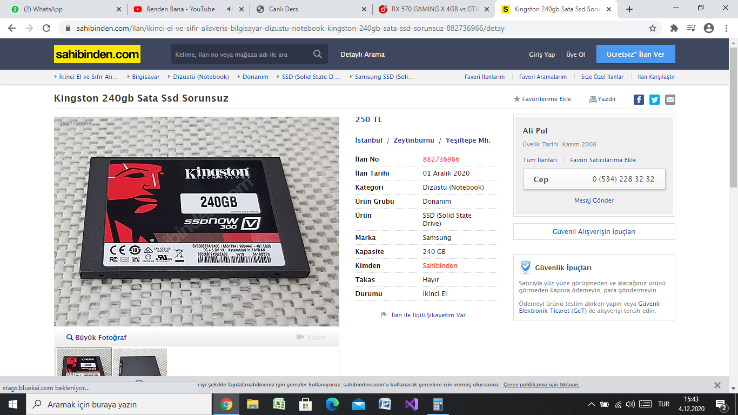Share listing on Facebook icon
The height and width of the screenshot is (415, 738).
click(x=639, y=99)
